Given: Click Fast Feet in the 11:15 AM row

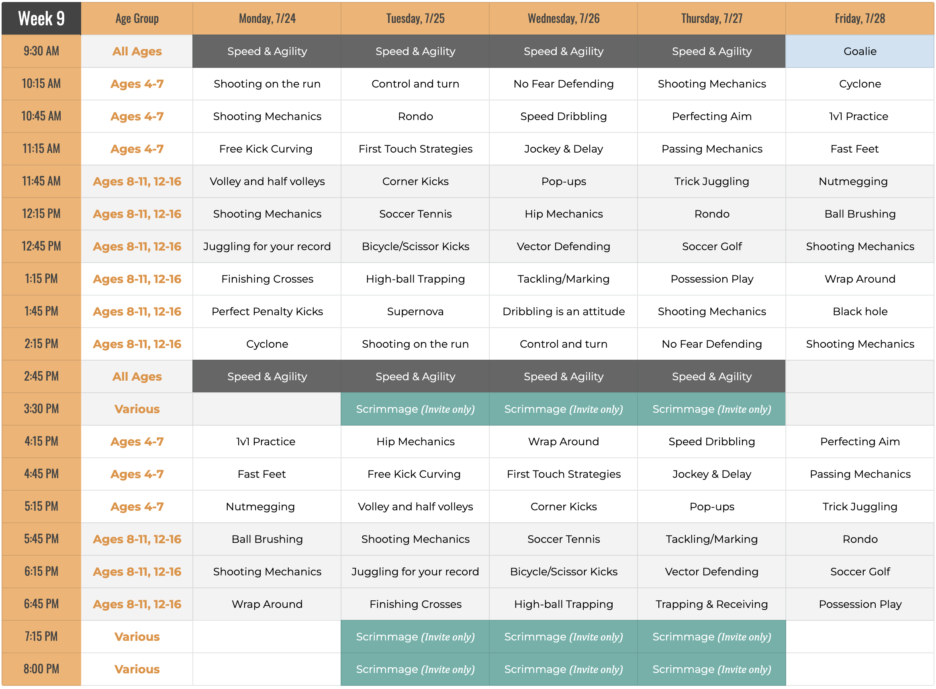Looking at the screenshot, I should [x=860, y=149].
